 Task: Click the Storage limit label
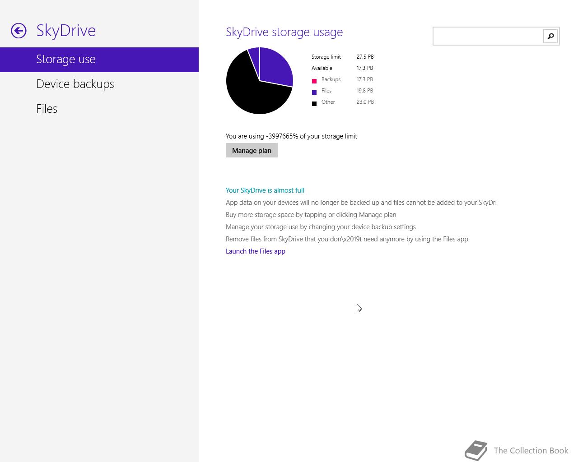(326, 57)
